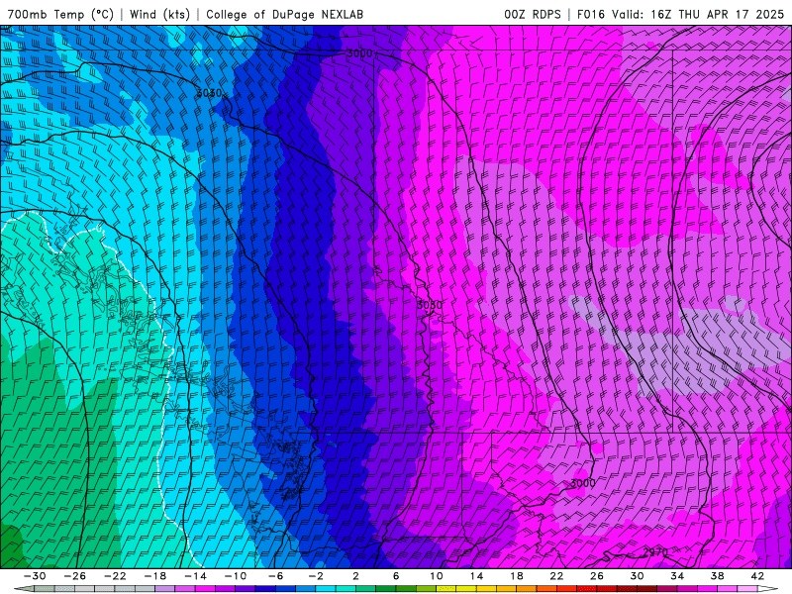Image resolution: width=792 pixels, height=594 pixels.
Task: Click the '14' legend tick label
Action: (x=476, y=576)
